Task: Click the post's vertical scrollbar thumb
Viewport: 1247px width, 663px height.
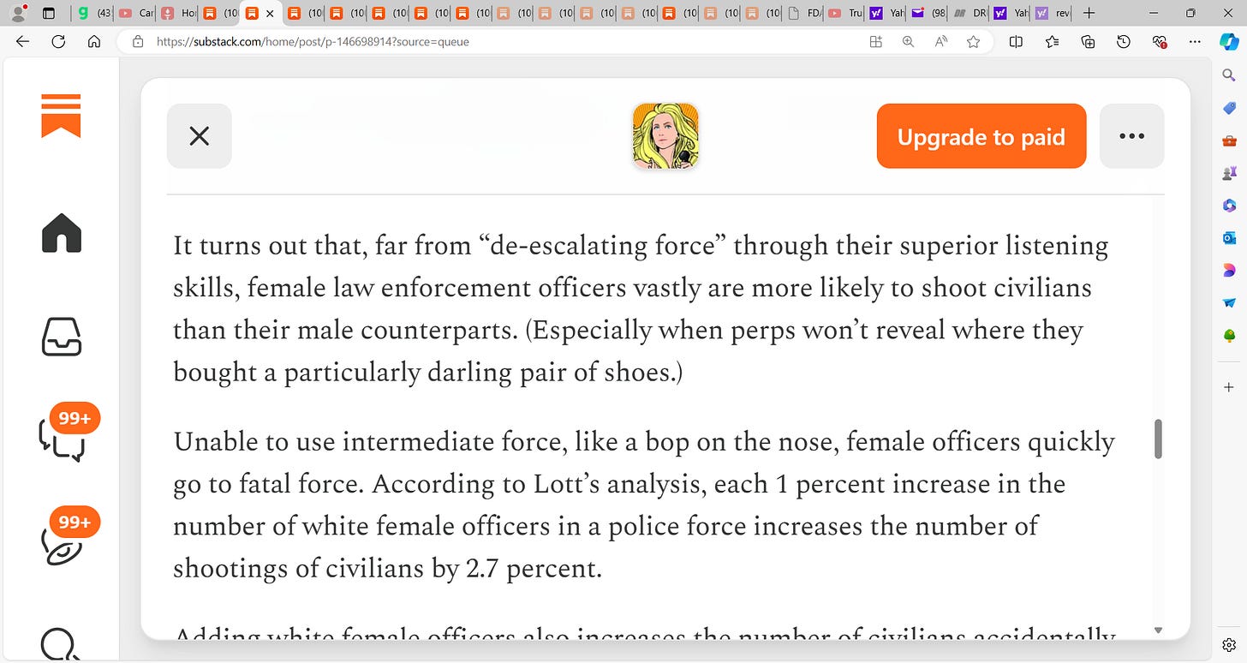Action: point(1159,439)
